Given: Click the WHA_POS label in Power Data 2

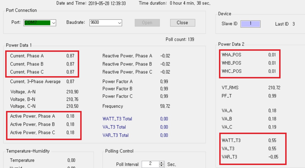Looking at the screenshot, I should pyautogui.click(x=231, y=55).
